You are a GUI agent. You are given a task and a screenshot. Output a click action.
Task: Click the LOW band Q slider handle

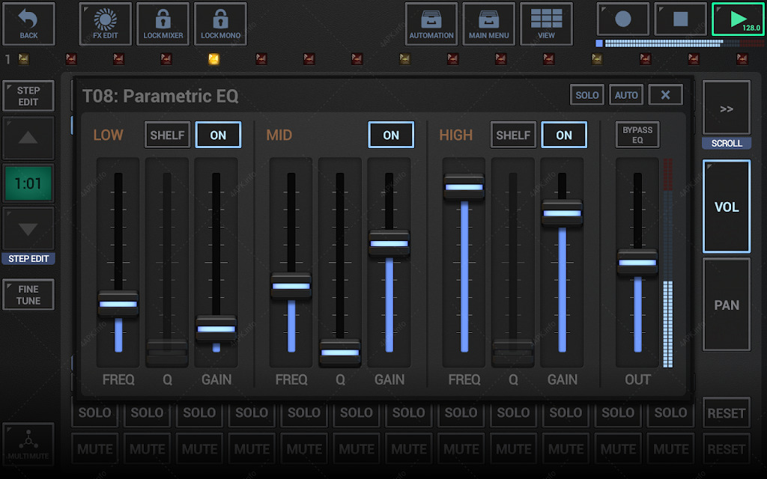pos(167,352)
